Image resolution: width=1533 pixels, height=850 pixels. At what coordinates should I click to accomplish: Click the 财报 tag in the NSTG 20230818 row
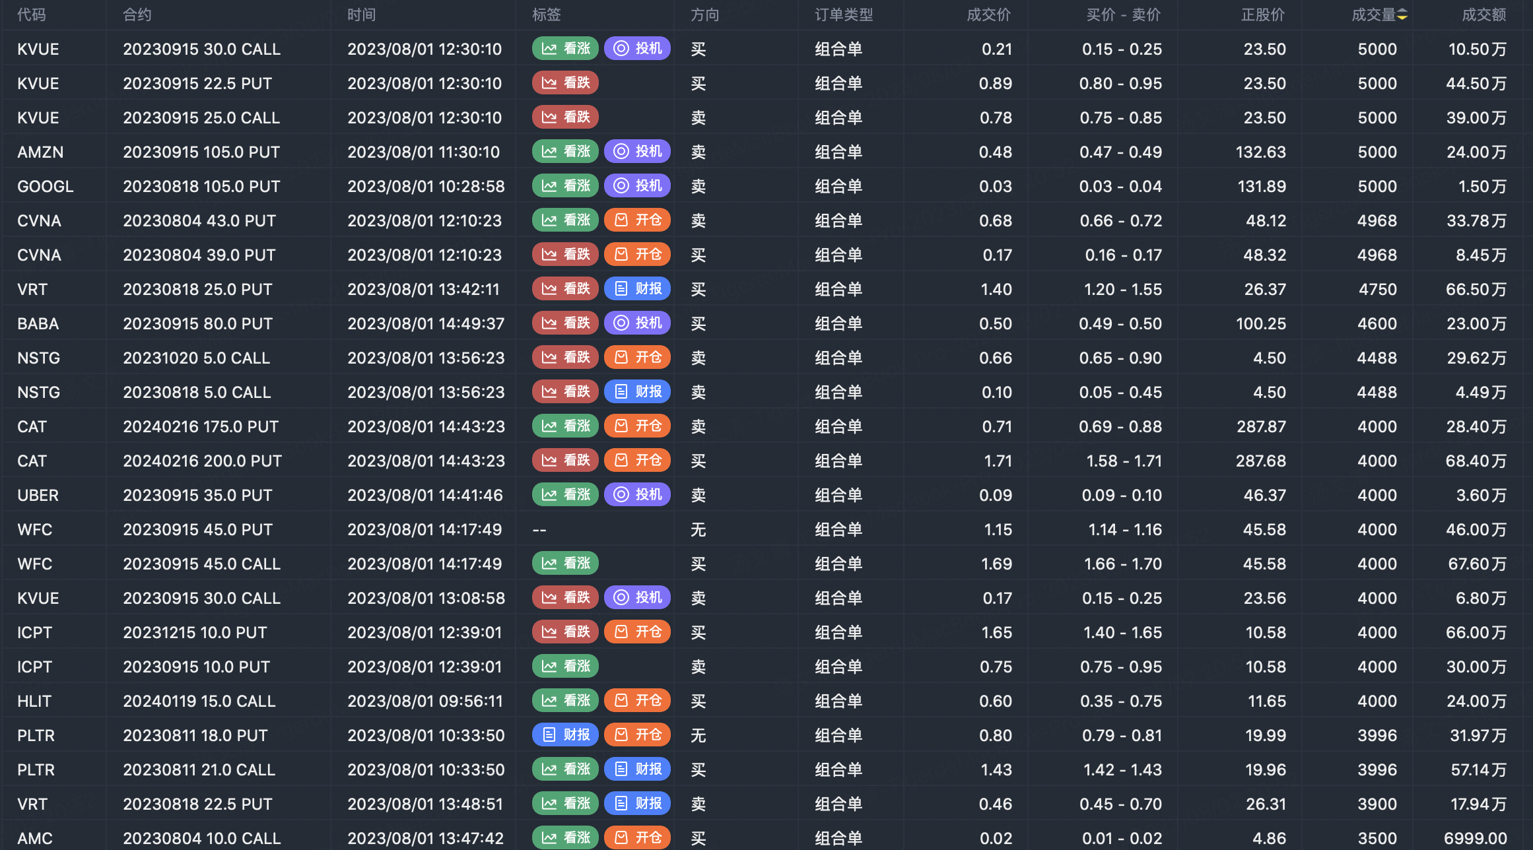point(638,391)
